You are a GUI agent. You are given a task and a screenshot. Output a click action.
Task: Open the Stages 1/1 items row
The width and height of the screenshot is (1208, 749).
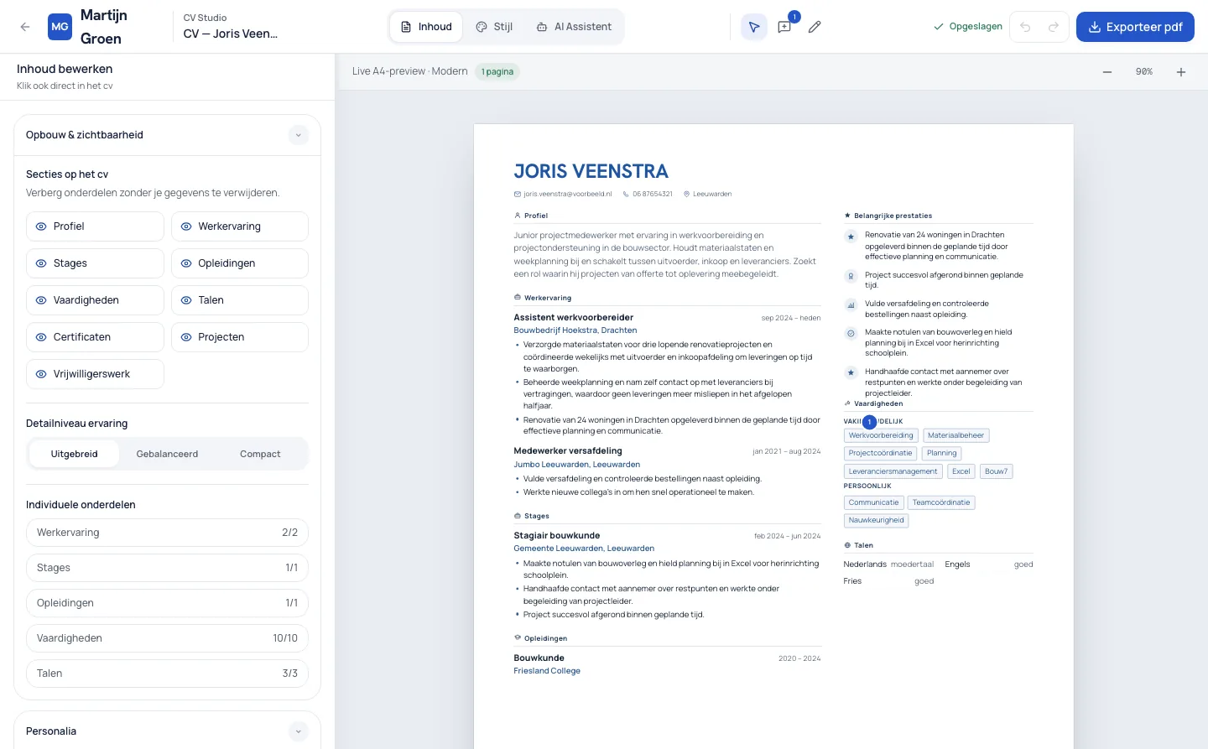168,568
